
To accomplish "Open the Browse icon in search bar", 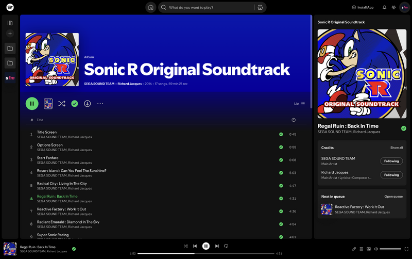I will (260, 7).
